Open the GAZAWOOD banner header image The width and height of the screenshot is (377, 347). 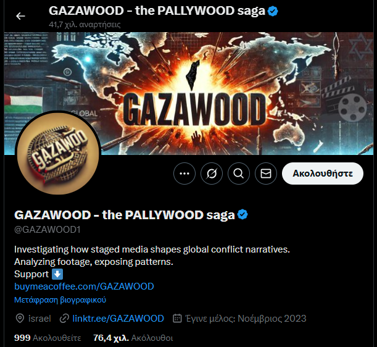[x=189, y=93]
